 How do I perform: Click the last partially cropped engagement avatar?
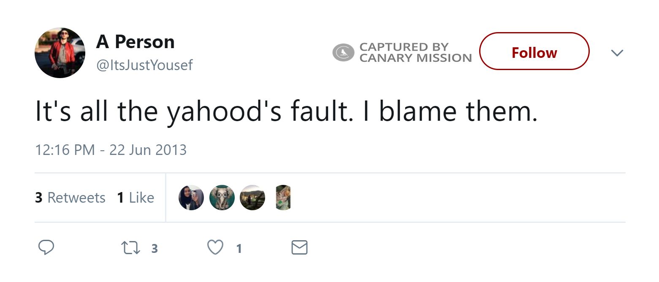click(283, 198)
